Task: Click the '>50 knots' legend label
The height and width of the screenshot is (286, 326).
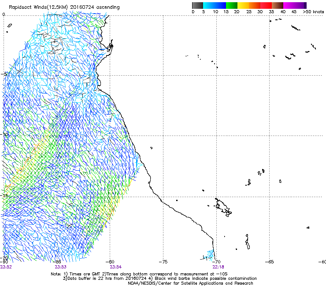Action: point(313,12)
